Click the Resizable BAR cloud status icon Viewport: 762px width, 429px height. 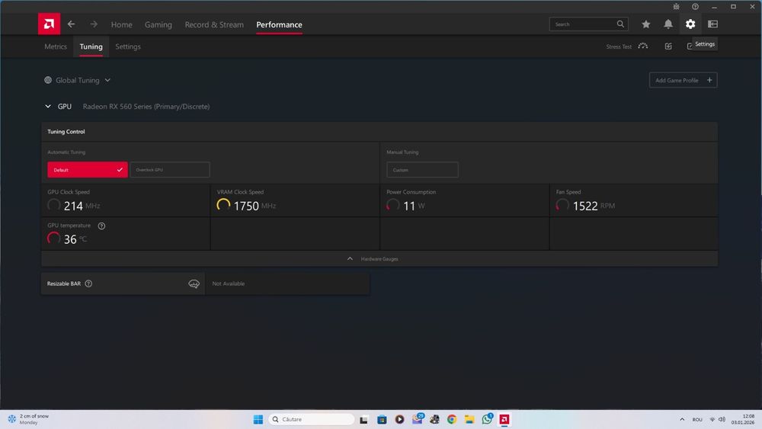194,283
